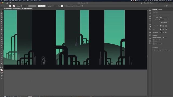This screenshot has width=173, height=97.
Task: Open the stroke weight dropdown
Action: (x=27, y=6)
